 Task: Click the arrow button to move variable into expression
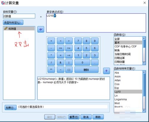(x=41, y=29)
